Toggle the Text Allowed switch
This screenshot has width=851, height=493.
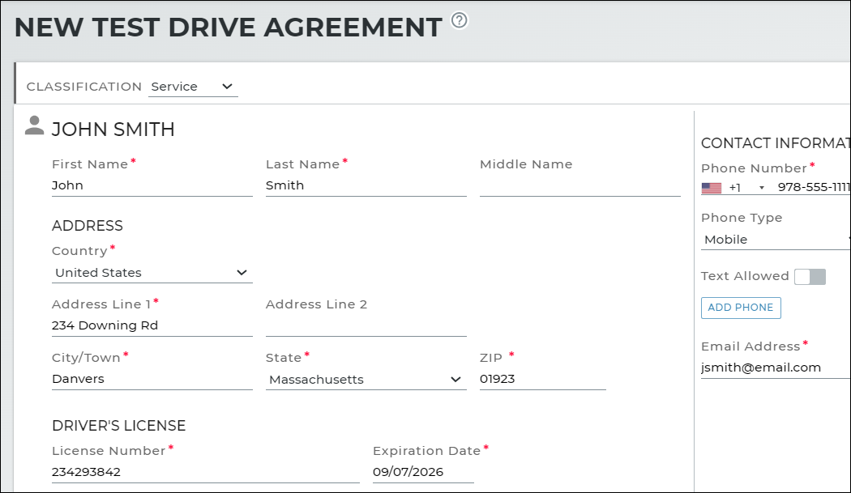coord(810,277)
